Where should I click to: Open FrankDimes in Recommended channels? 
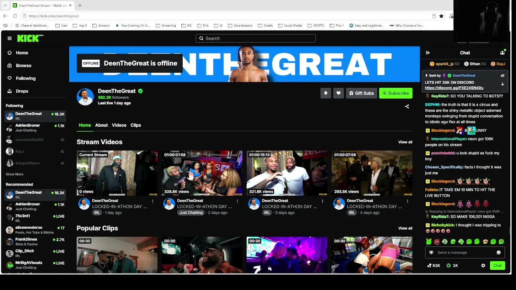[35, 242]
